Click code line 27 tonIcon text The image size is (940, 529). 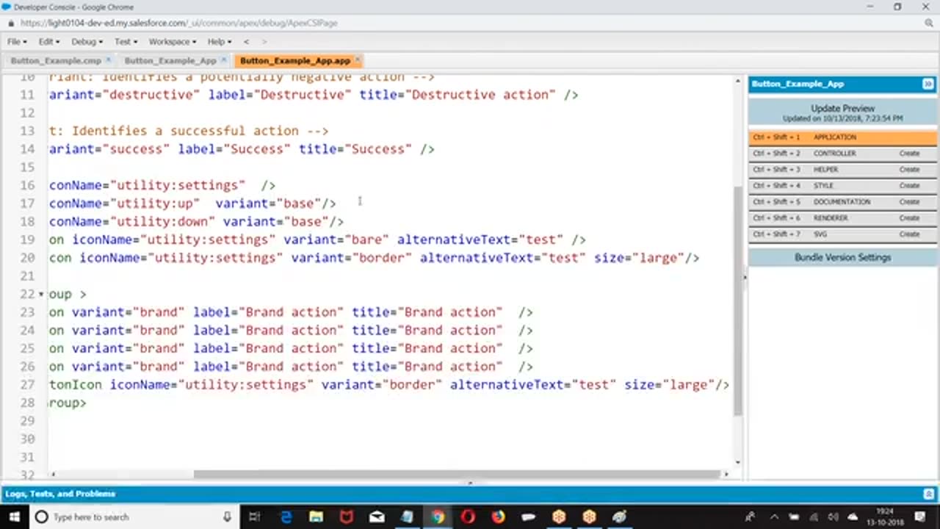tap(76, 385)
